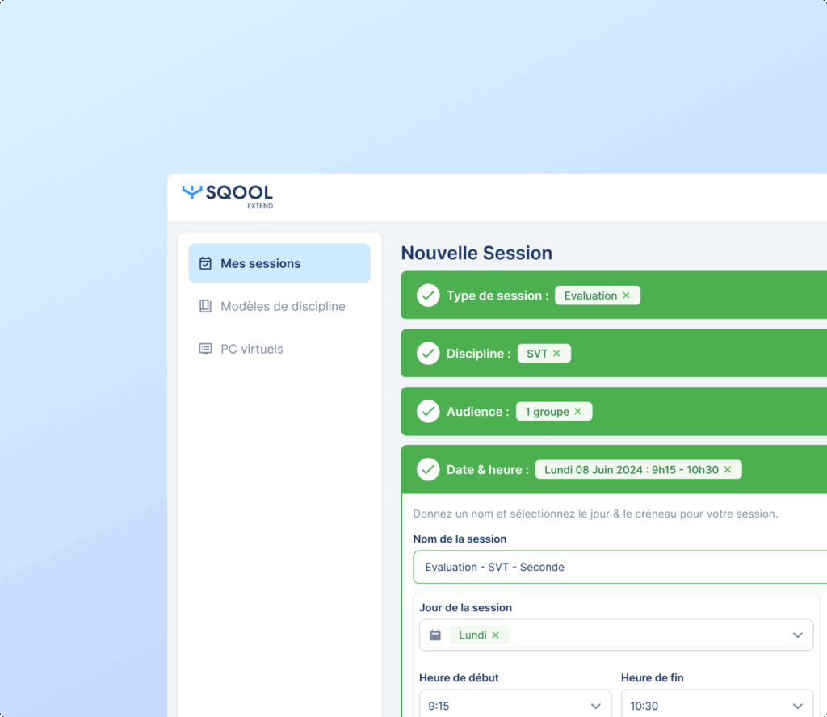Remove the Evaluation tag with its X
This screenshot has height=717, width=827.
click(626, 296)
